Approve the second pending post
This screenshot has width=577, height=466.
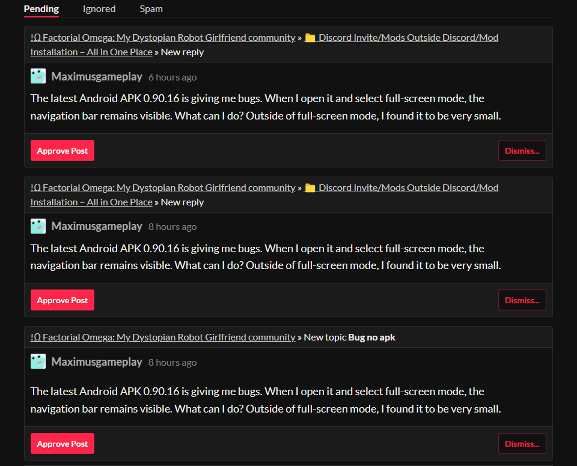pos(63,300)
